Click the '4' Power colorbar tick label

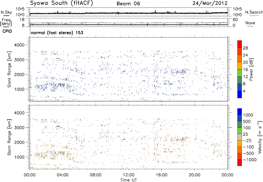point(244,91)
